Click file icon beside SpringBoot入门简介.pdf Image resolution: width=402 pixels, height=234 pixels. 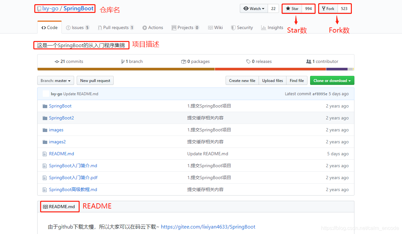coord(45,178)
